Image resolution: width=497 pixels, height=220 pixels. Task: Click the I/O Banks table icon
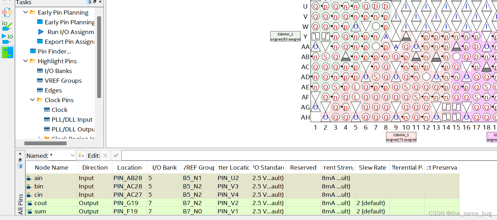pos(40,71)
